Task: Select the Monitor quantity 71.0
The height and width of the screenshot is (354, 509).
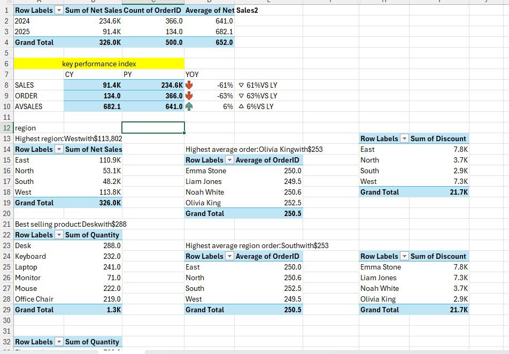Action: tap(93, 278)
